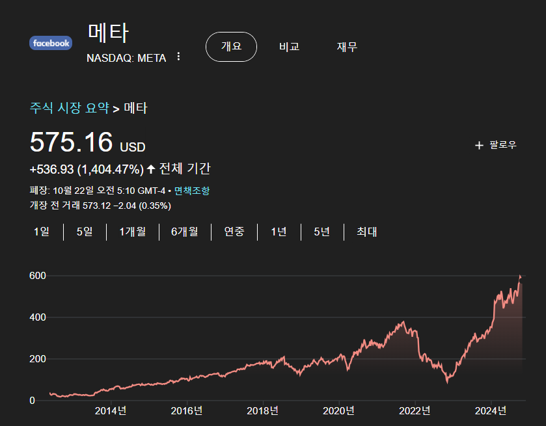Click the Facebook logo badge
The height and width of the screenshot is (426, 546).
tap(51, 43)
